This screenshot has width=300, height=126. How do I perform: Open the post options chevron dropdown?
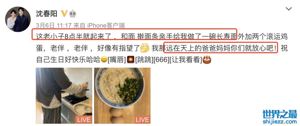point(289,9)
